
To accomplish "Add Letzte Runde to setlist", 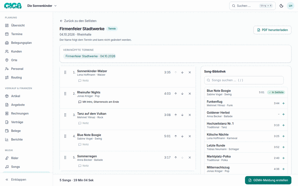I will [x=283, y=147].
